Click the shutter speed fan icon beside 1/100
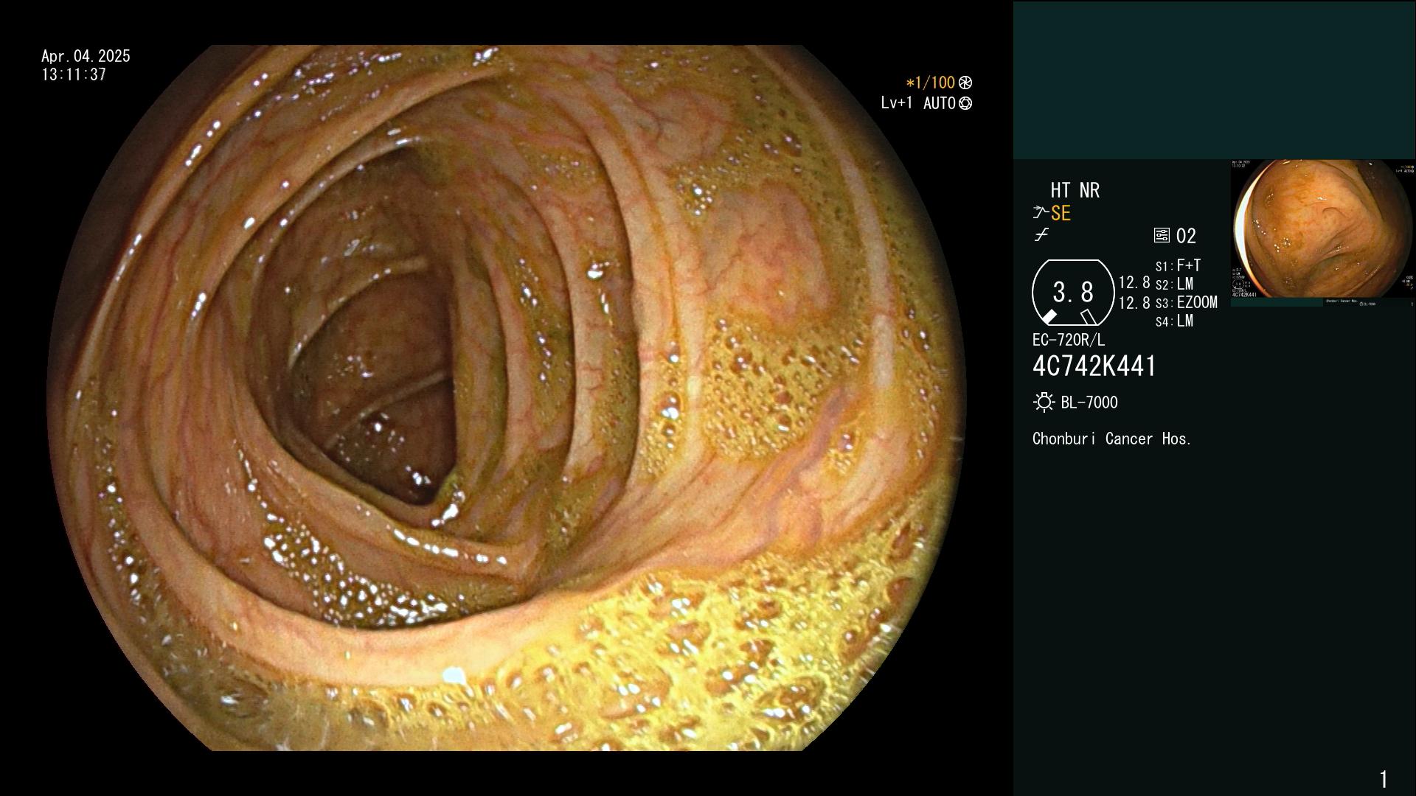The image size is (1416, 796). click(965, 83)
